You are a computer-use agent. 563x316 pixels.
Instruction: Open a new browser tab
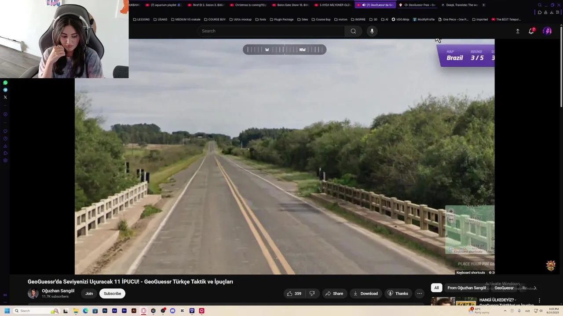pos(484,5)
